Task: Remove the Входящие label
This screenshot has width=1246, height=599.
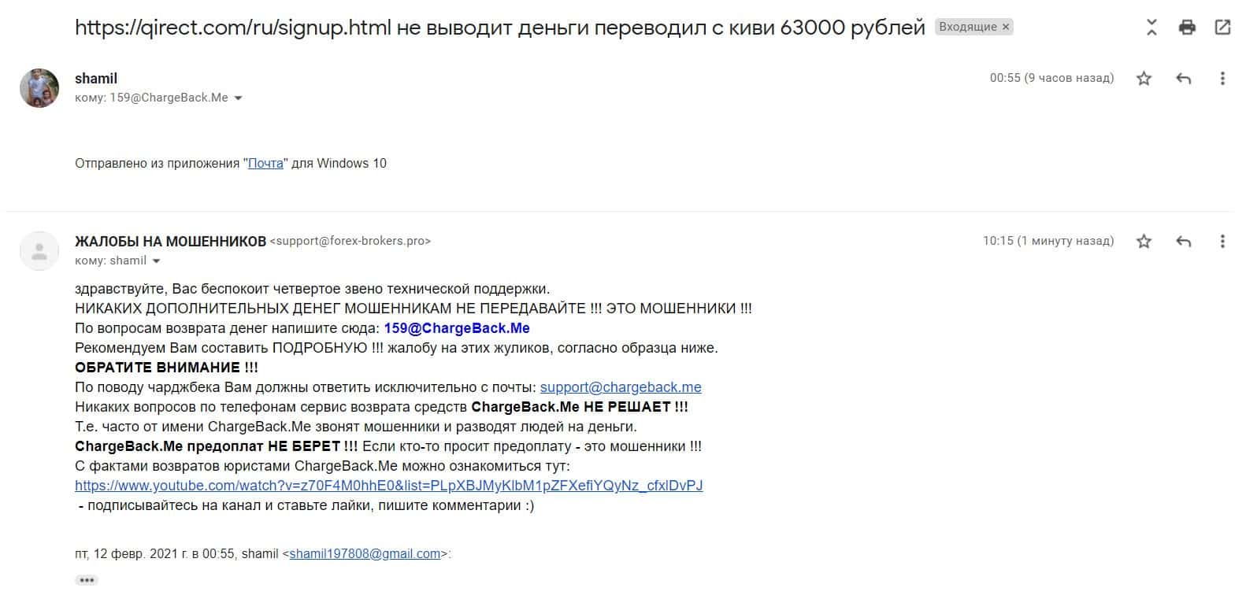Action: point(1006,27)
